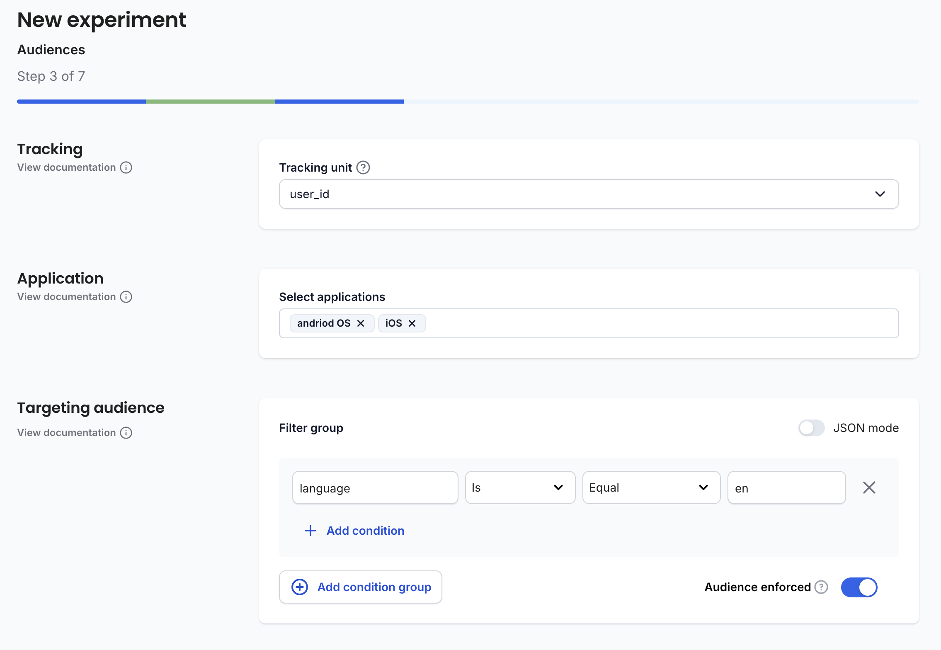Remove the iOS application tag

click(x=412, y=323)
